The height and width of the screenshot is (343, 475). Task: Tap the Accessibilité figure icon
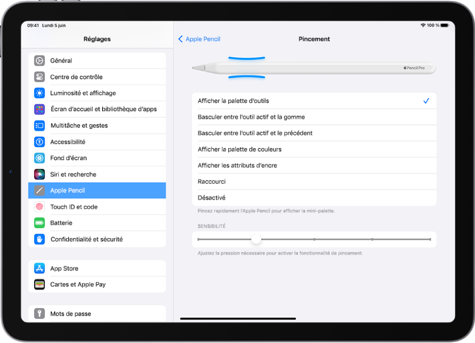coord(39,142)
